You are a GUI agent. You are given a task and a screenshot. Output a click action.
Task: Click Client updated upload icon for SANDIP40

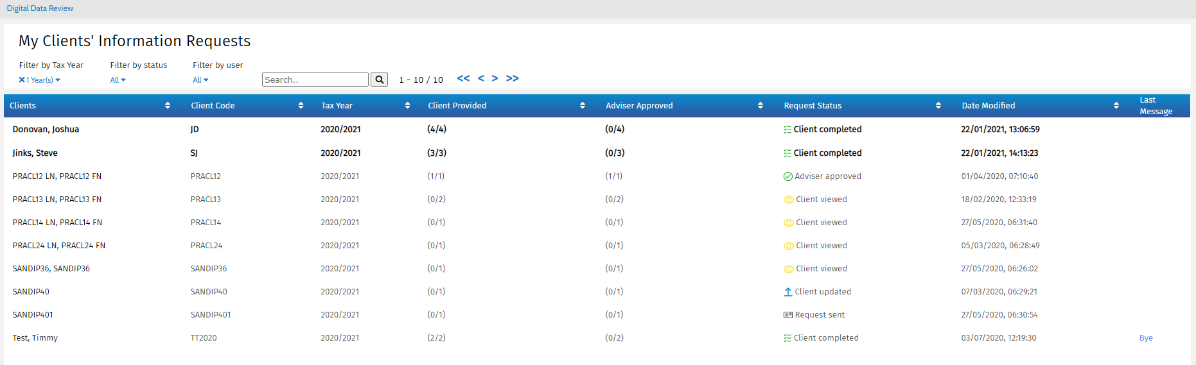(788, 292)
